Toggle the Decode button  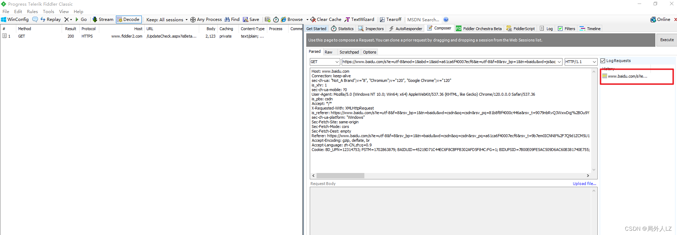click(x=129, y=19)
